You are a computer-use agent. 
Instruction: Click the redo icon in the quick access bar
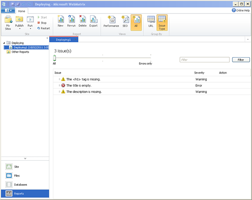click(x=29, y=4)
